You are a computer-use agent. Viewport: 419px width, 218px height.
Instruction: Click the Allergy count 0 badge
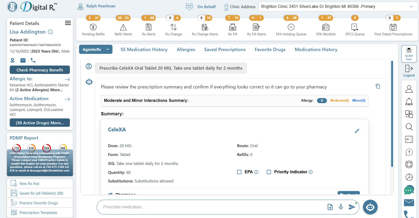322,100
